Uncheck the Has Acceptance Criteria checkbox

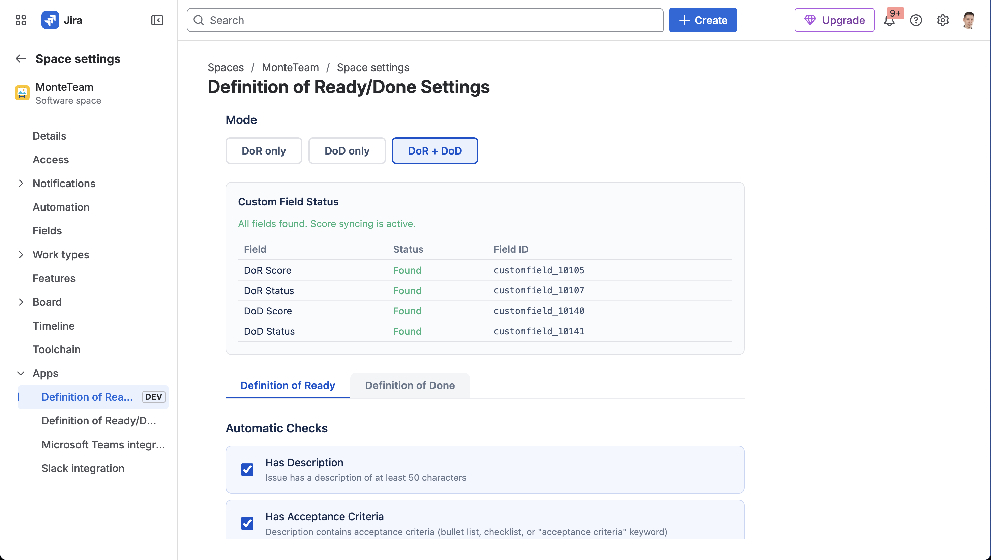247,524
